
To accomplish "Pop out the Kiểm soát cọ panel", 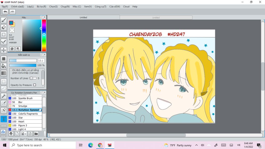I will click(41, 55).
